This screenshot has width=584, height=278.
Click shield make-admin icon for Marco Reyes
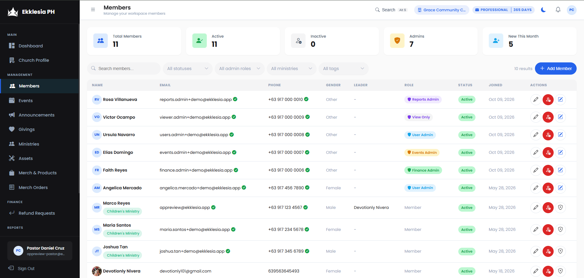pyautogui.click(x=560, y=207)
